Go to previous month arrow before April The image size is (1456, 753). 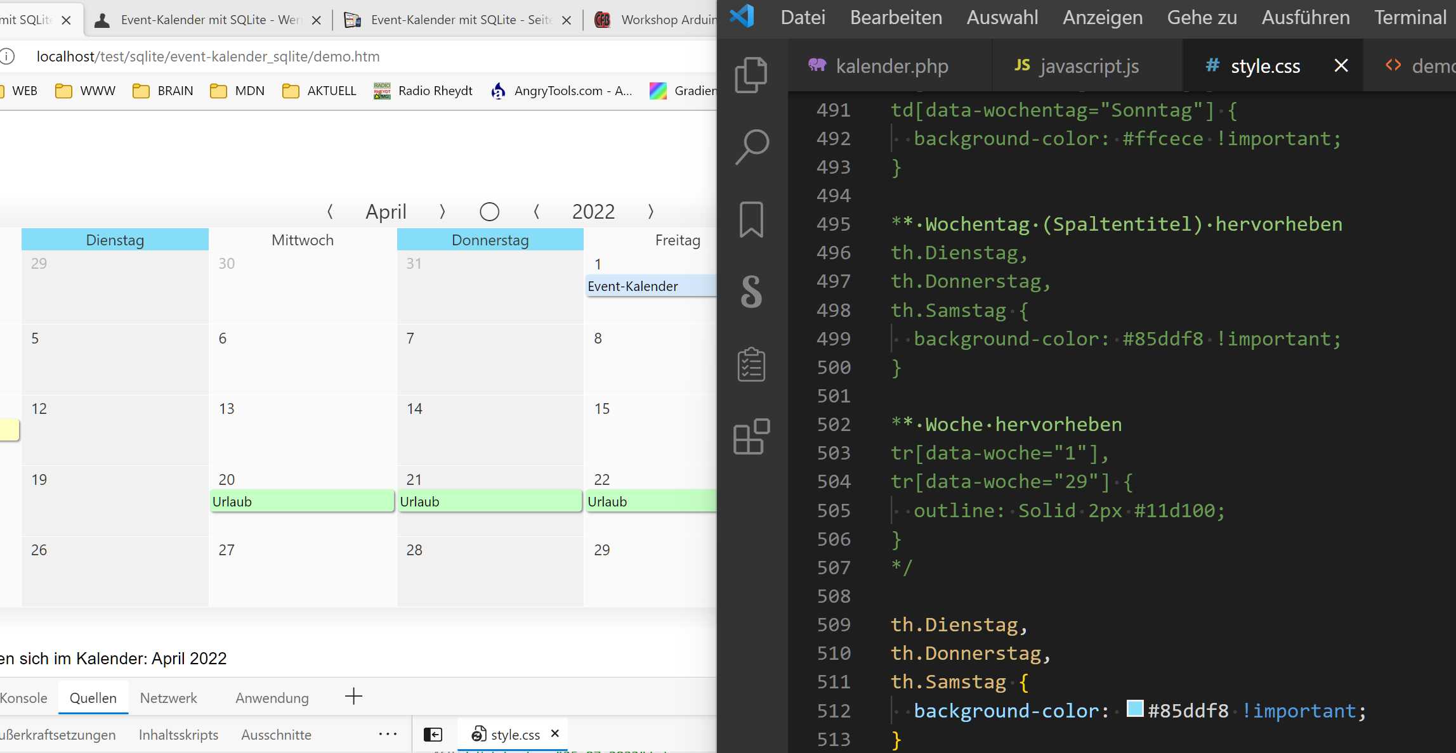(x=330, y=212)
